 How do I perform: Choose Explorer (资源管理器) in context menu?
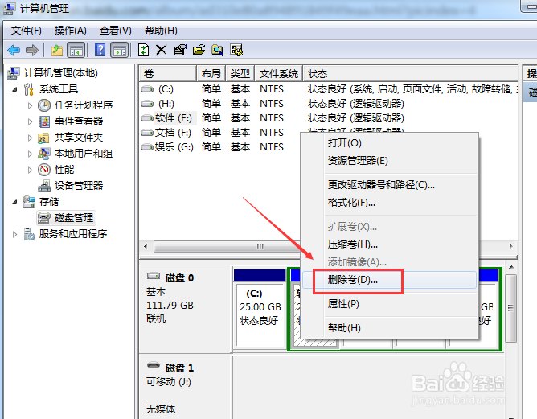[389, 161]
